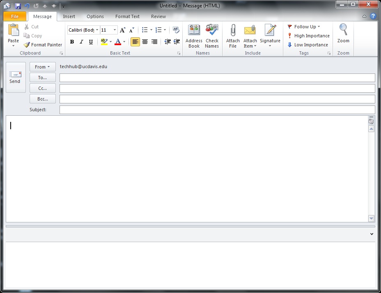Open the From account dropdown
The image size is (381, 293).
(42, 66)
